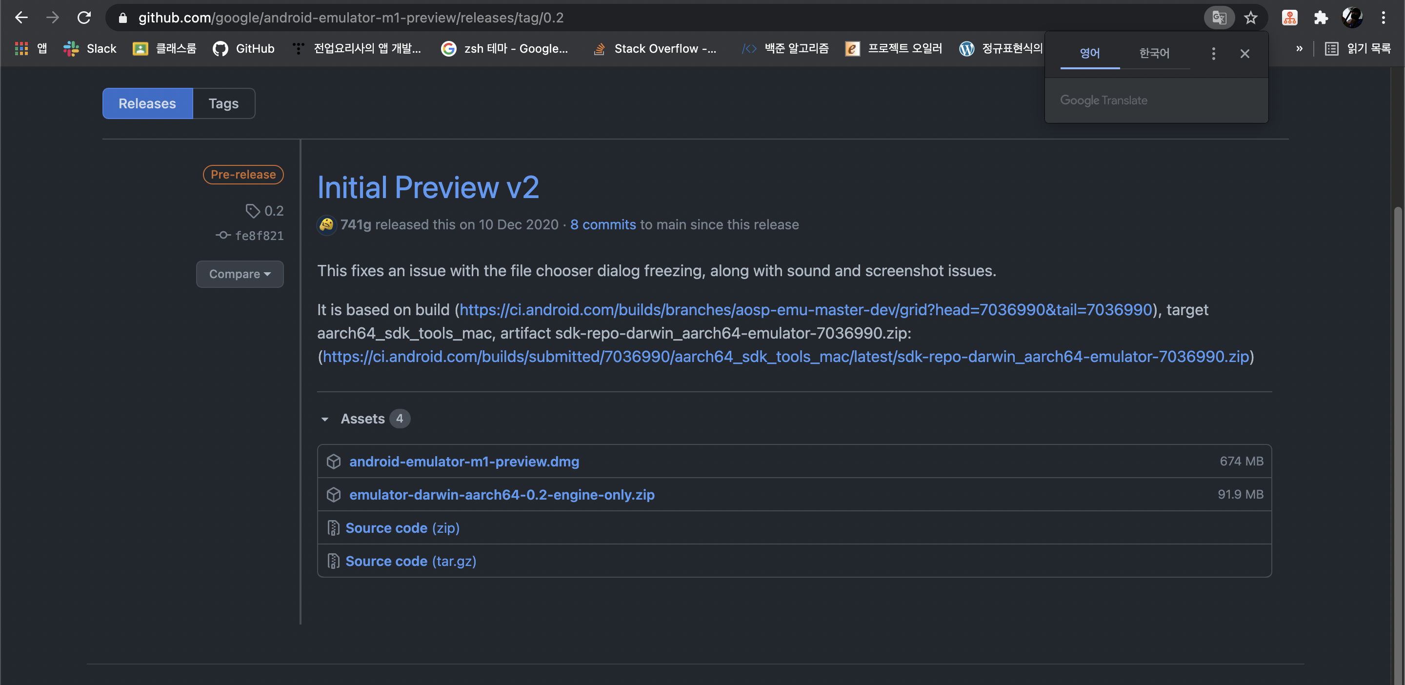Download Source code (zip)

point(402,528)
